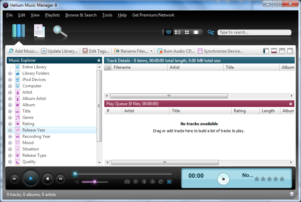Click Add Music button

pos(23,51)
